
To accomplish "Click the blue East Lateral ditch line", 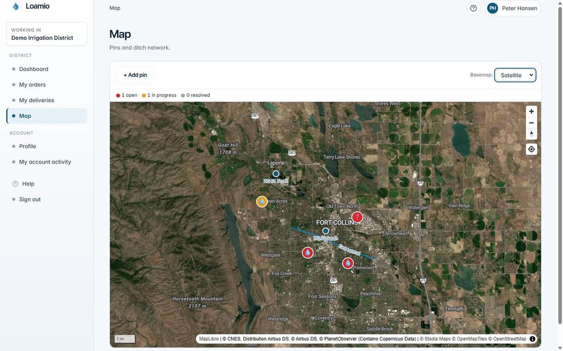I will click(333, 244).
